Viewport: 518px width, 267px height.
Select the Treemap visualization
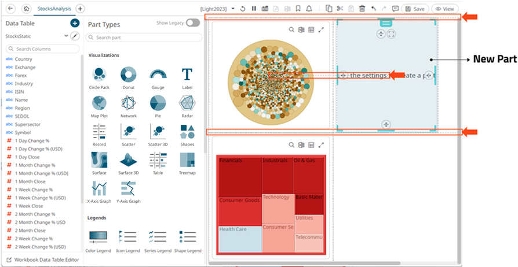pos(187,164)
